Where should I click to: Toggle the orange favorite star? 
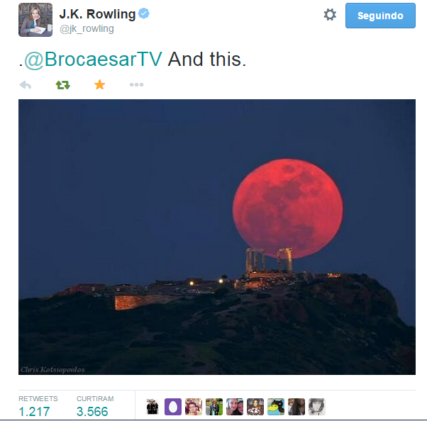[100, 84]
